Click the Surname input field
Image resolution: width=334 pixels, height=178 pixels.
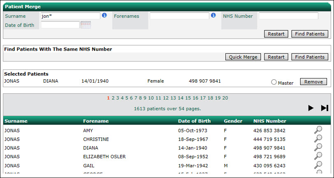tap(70, 16)
